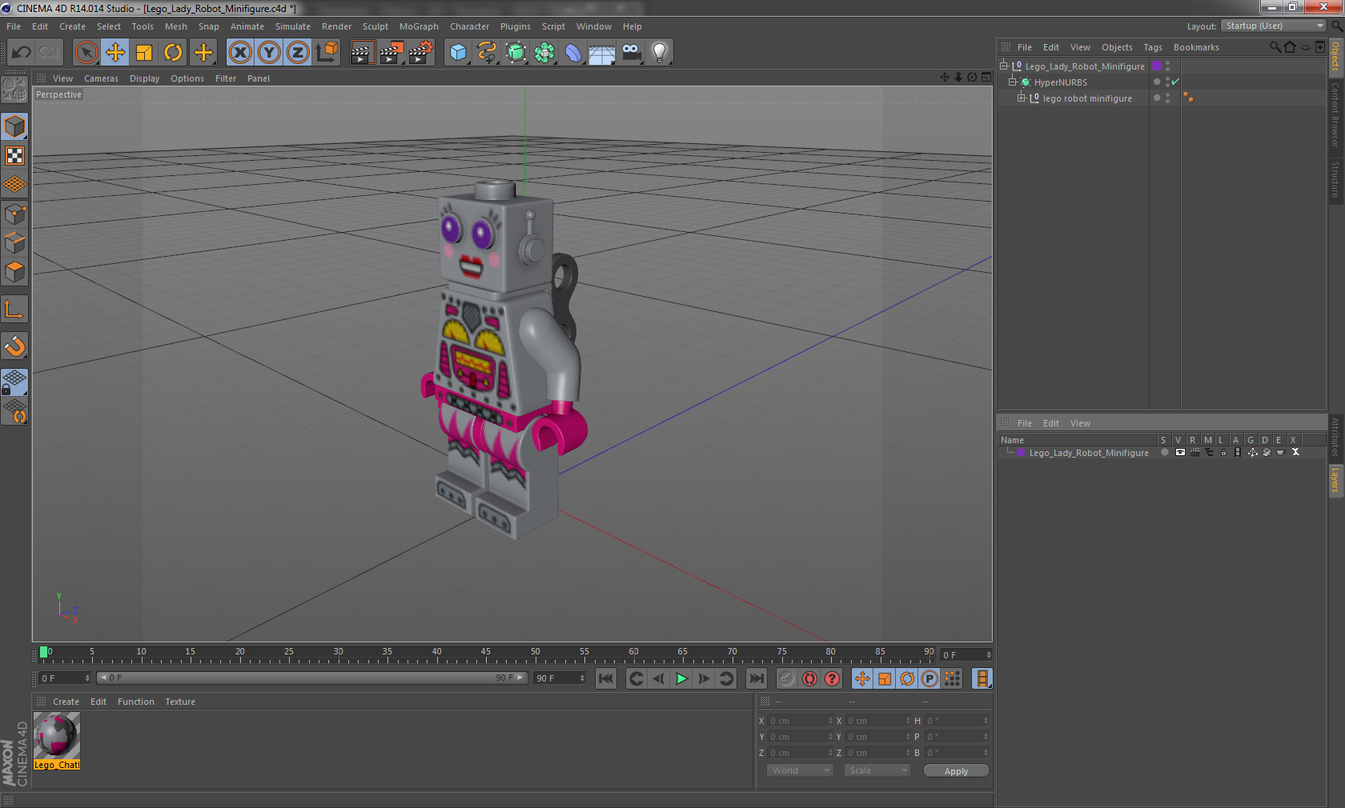The width and height of the screenshot is (1345, 808).
Task: Add a floor environment object
Action: (x=602, y=53)
